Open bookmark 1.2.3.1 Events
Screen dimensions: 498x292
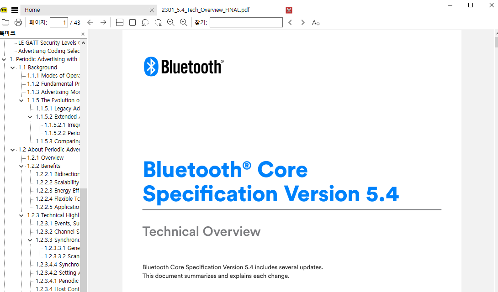pos(58,224)
